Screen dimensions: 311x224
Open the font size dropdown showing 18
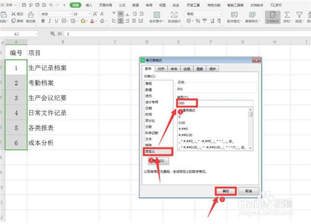click(89, 14)
